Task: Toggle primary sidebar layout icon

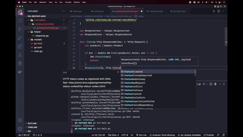Action: point(215,6)
